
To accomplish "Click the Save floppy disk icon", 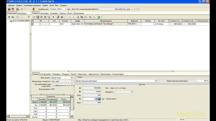I will pos(9,9).
